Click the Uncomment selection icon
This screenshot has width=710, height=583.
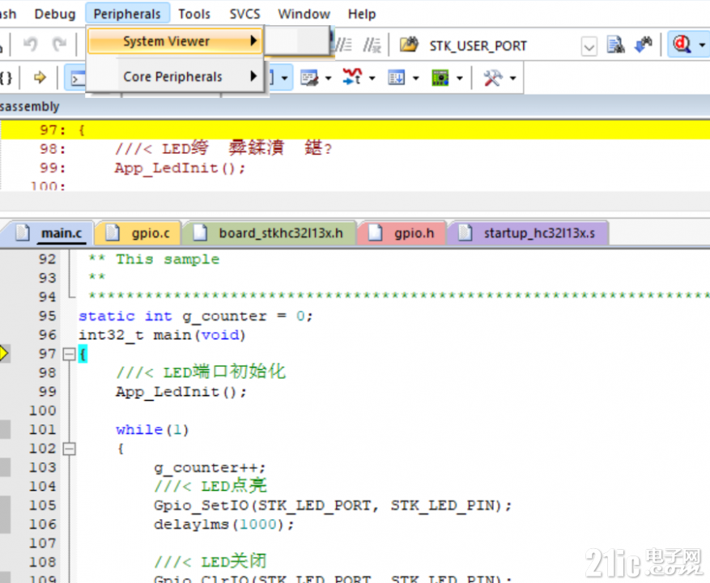tap(372, 45)
